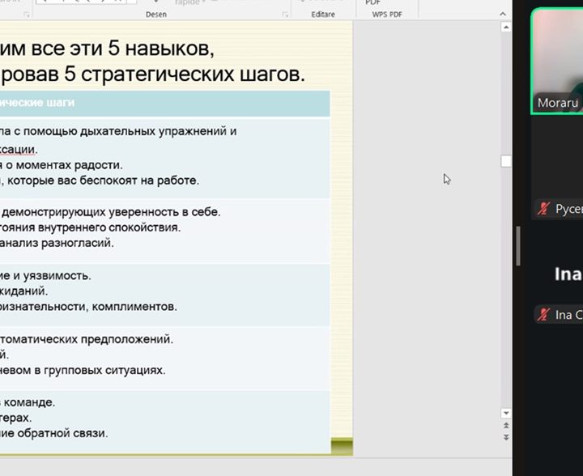Screen dimensions: 583x476
Task: Click the Editare ribbon group label
Action: tap(323, 15)
